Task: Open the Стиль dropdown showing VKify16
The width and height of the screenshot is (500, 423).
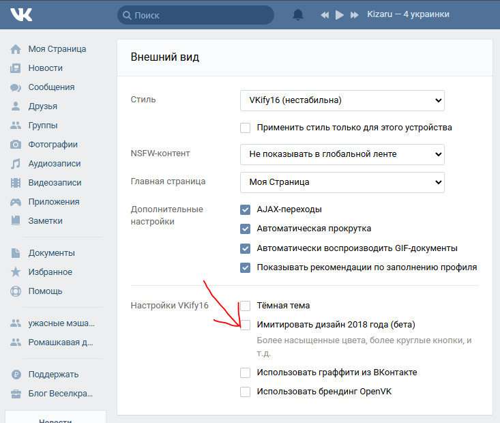Action: pyautogui.click(x=342, y=100)
